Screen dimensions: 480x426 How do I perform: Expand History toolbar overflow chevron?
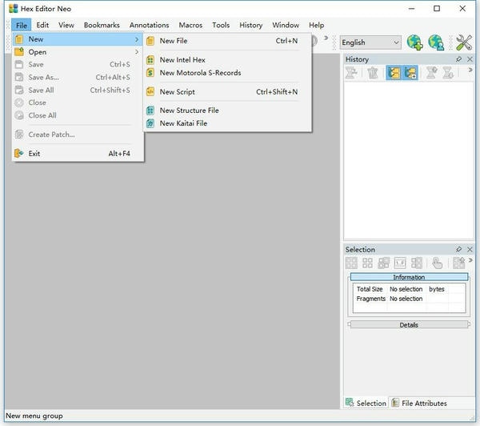pyautogui.click(x=470, y=70)
